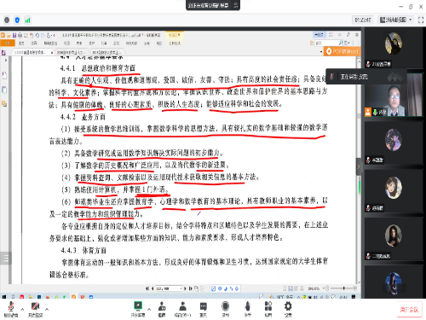Image resolution: width=426 pixels, height=320 pixels.
Task: Click the red leave meeting button
Action: coord(409,309)
